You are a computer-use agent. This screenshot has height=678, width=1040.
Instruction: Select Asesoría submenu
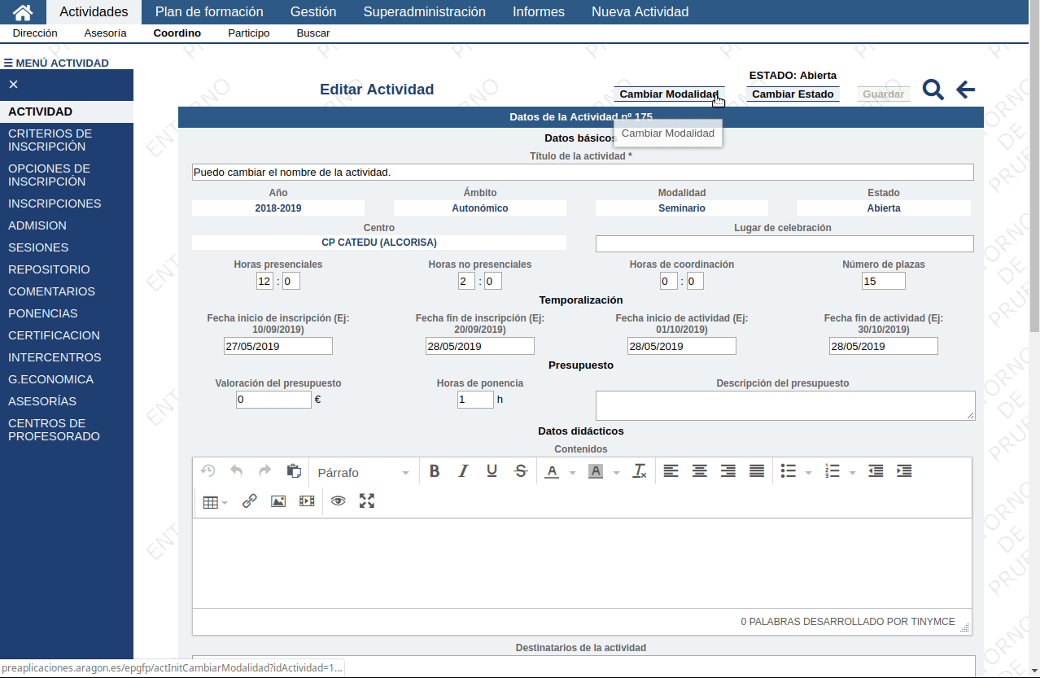(105, 33)
